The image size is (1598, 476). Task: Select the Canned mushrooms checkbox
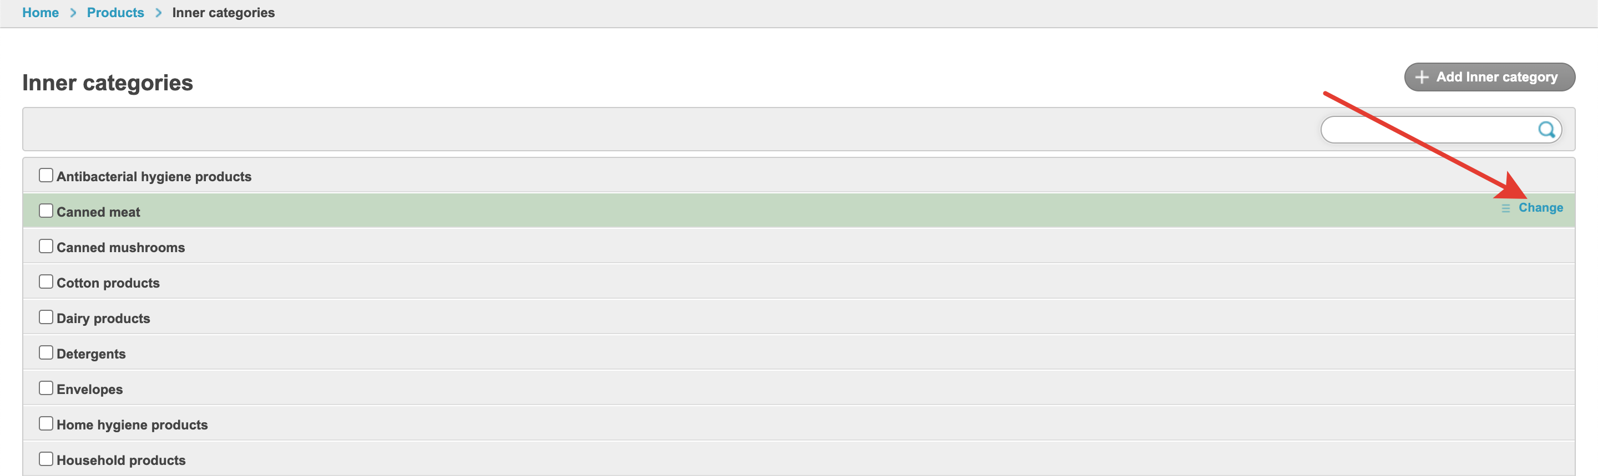pos(46,246)
